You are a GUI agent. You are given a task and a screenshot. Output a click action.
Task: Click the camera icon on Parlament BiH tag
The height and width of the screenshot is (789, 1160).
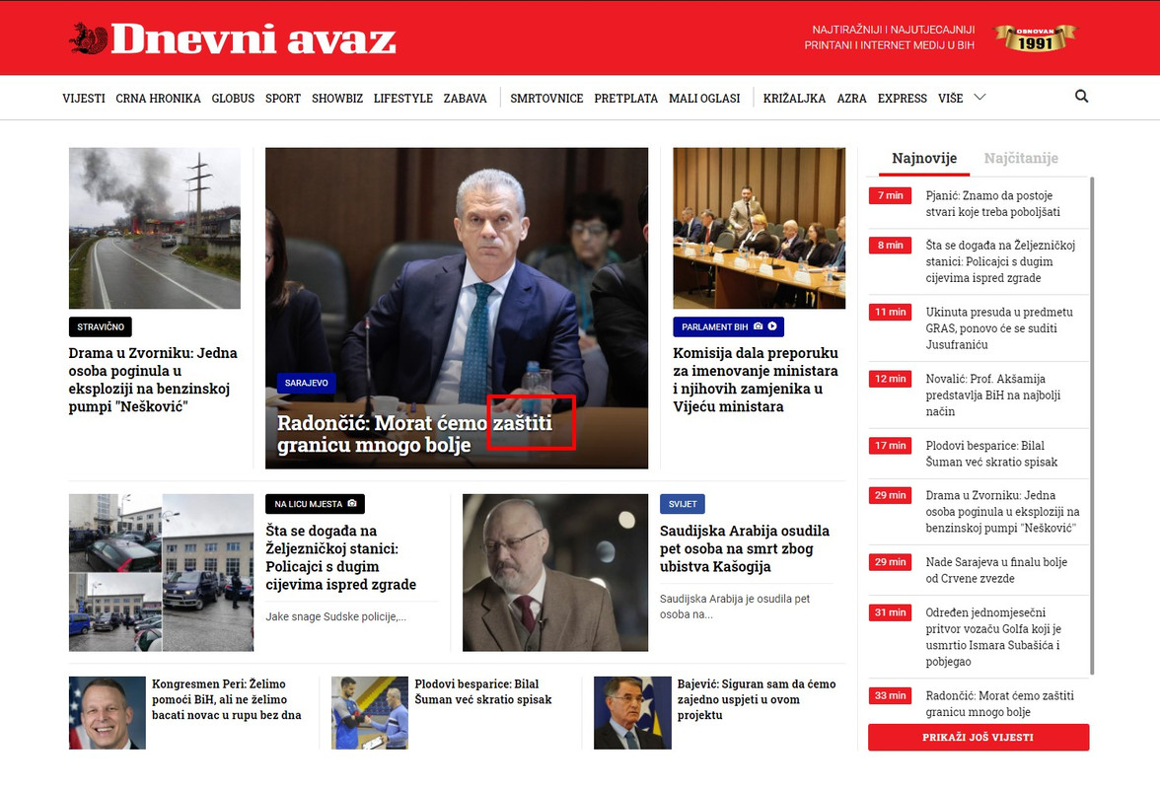[x=758, y=326]
